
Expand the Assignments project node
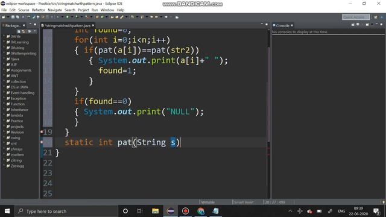point(4,70)
